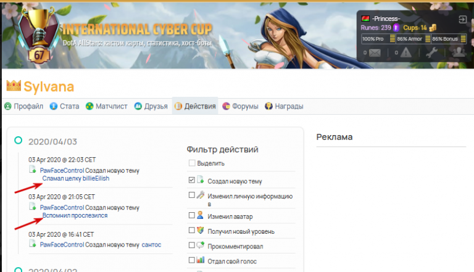Open the Награды tab
Viewport: 474px width, 272px height.
coord(284,106)
